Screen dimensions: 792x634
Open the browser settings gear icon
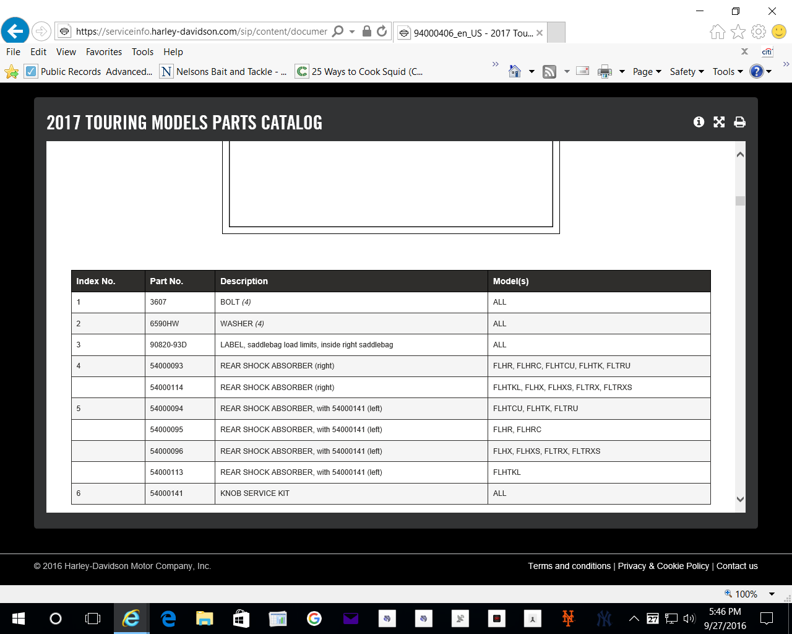coord(759,32)
